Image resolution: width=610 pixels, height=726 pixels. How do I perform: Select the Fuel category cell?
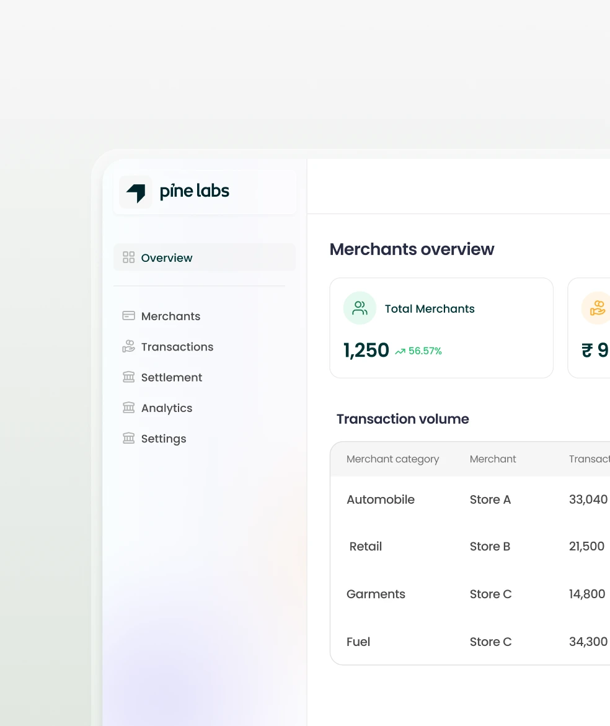358,642
